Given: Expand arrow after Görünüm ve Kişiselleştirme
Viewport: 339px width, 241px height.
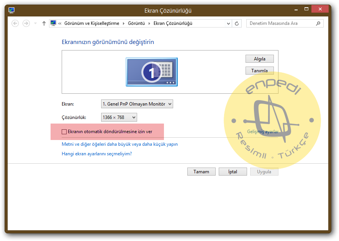Looking at the screenshot, I should coord(124,24).
